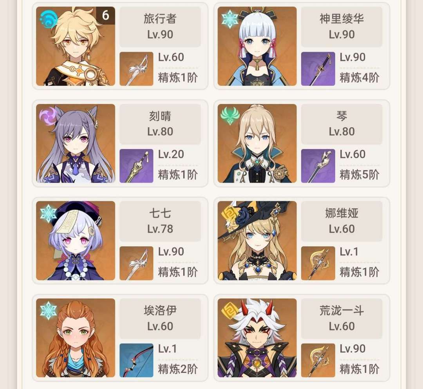Tap the Anemo swirl icon on 旅行者
The height and width of the screenshot is (389, 423).
pyautogui.click(x=48, y=19)
